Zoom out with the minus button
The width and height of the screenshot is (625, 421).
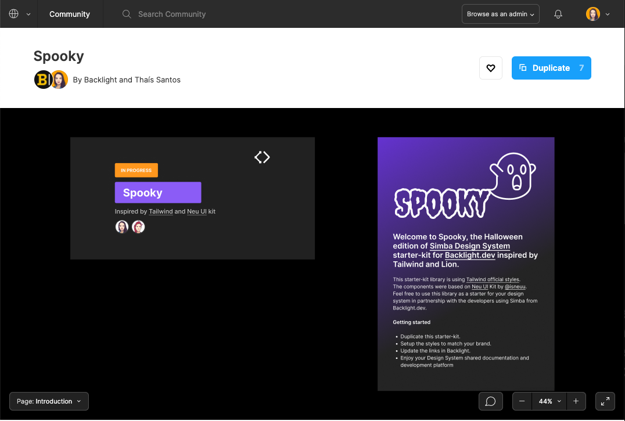[x=522, y=401]
